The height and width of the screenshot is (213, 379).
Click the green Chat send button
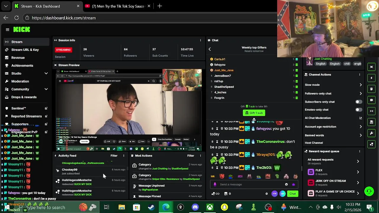tap(293, 194)
